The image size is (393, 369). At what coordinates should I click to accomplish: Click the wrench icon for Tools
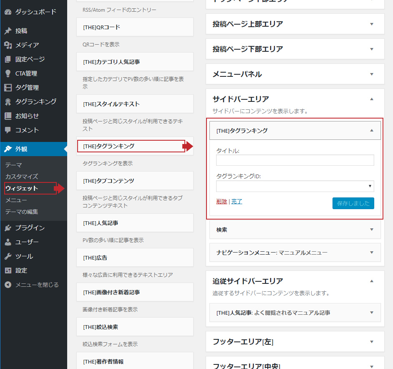[x=8, y=256]
